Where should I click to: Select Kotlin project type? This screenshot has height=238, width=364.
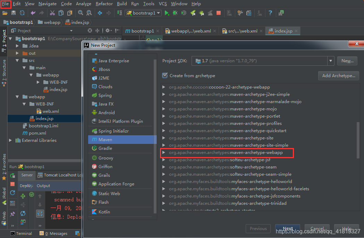(122, 212)
